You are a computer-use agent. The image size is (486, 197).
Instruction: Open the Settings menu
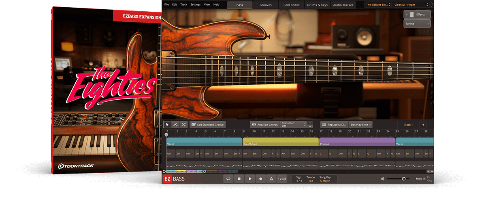pyautogui.click(x=195, y=4)
